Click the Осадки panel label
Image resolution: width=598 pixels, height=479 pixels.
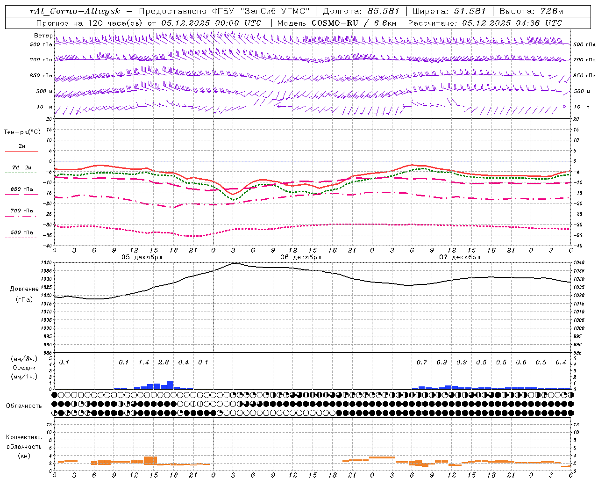point(24,368)
